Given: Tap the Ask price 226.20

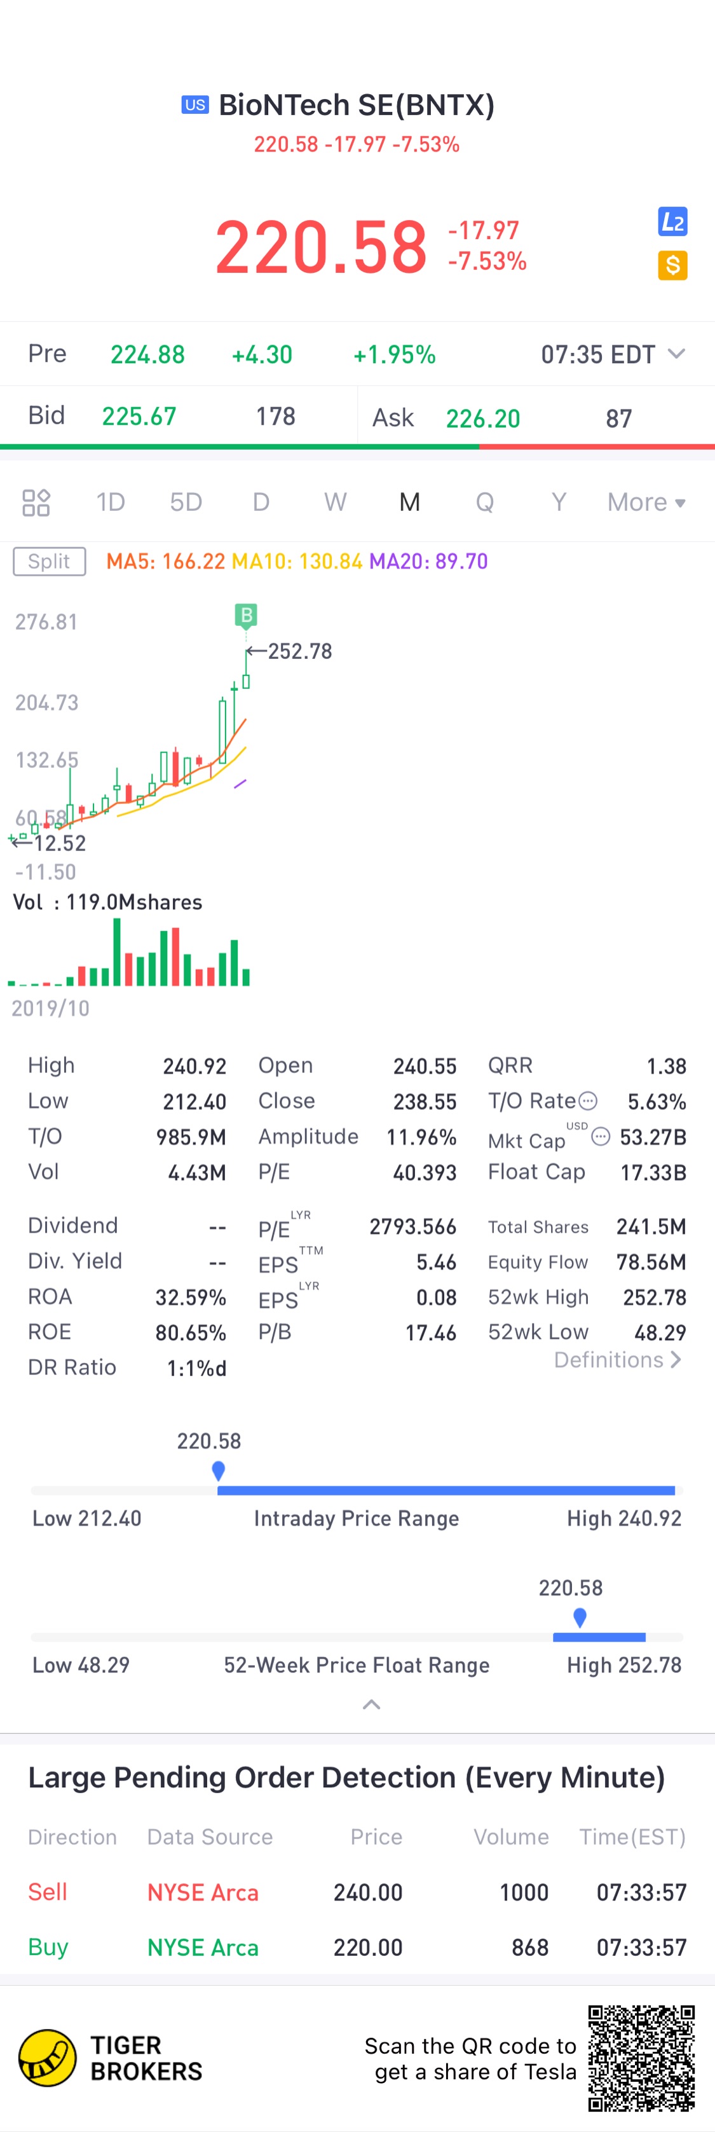Looking at the screenshot, I should [484, 419].
